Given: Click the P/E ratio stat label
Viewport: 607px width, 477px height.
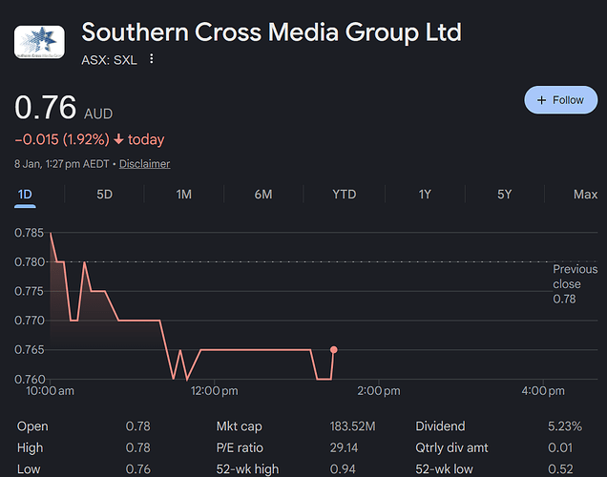Looking at the screenshot, I should coord(241,447).
